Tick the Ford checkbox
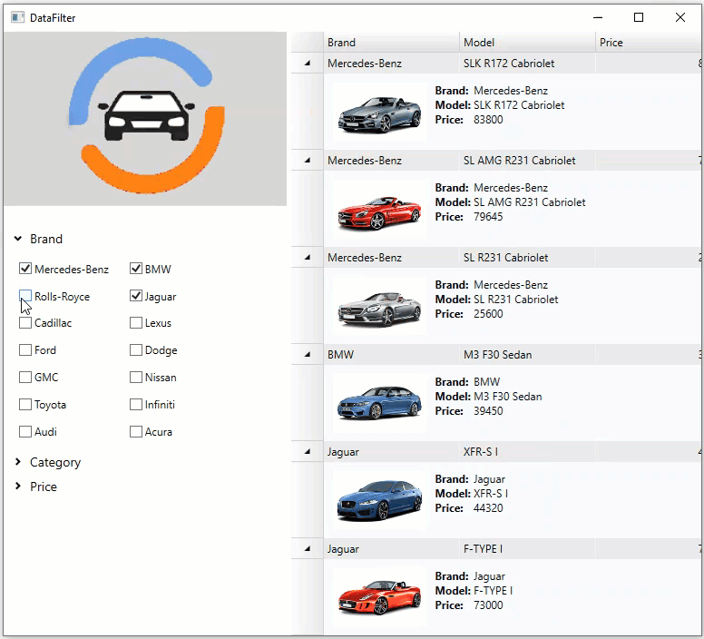704x639 pixels. (x=25, y=349)
